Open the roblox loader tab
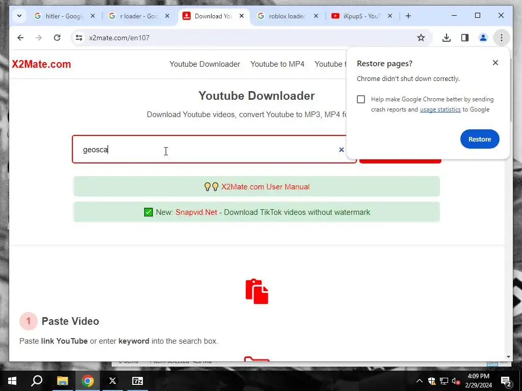Screen dimensions: 522x391 tap(288, 16)
